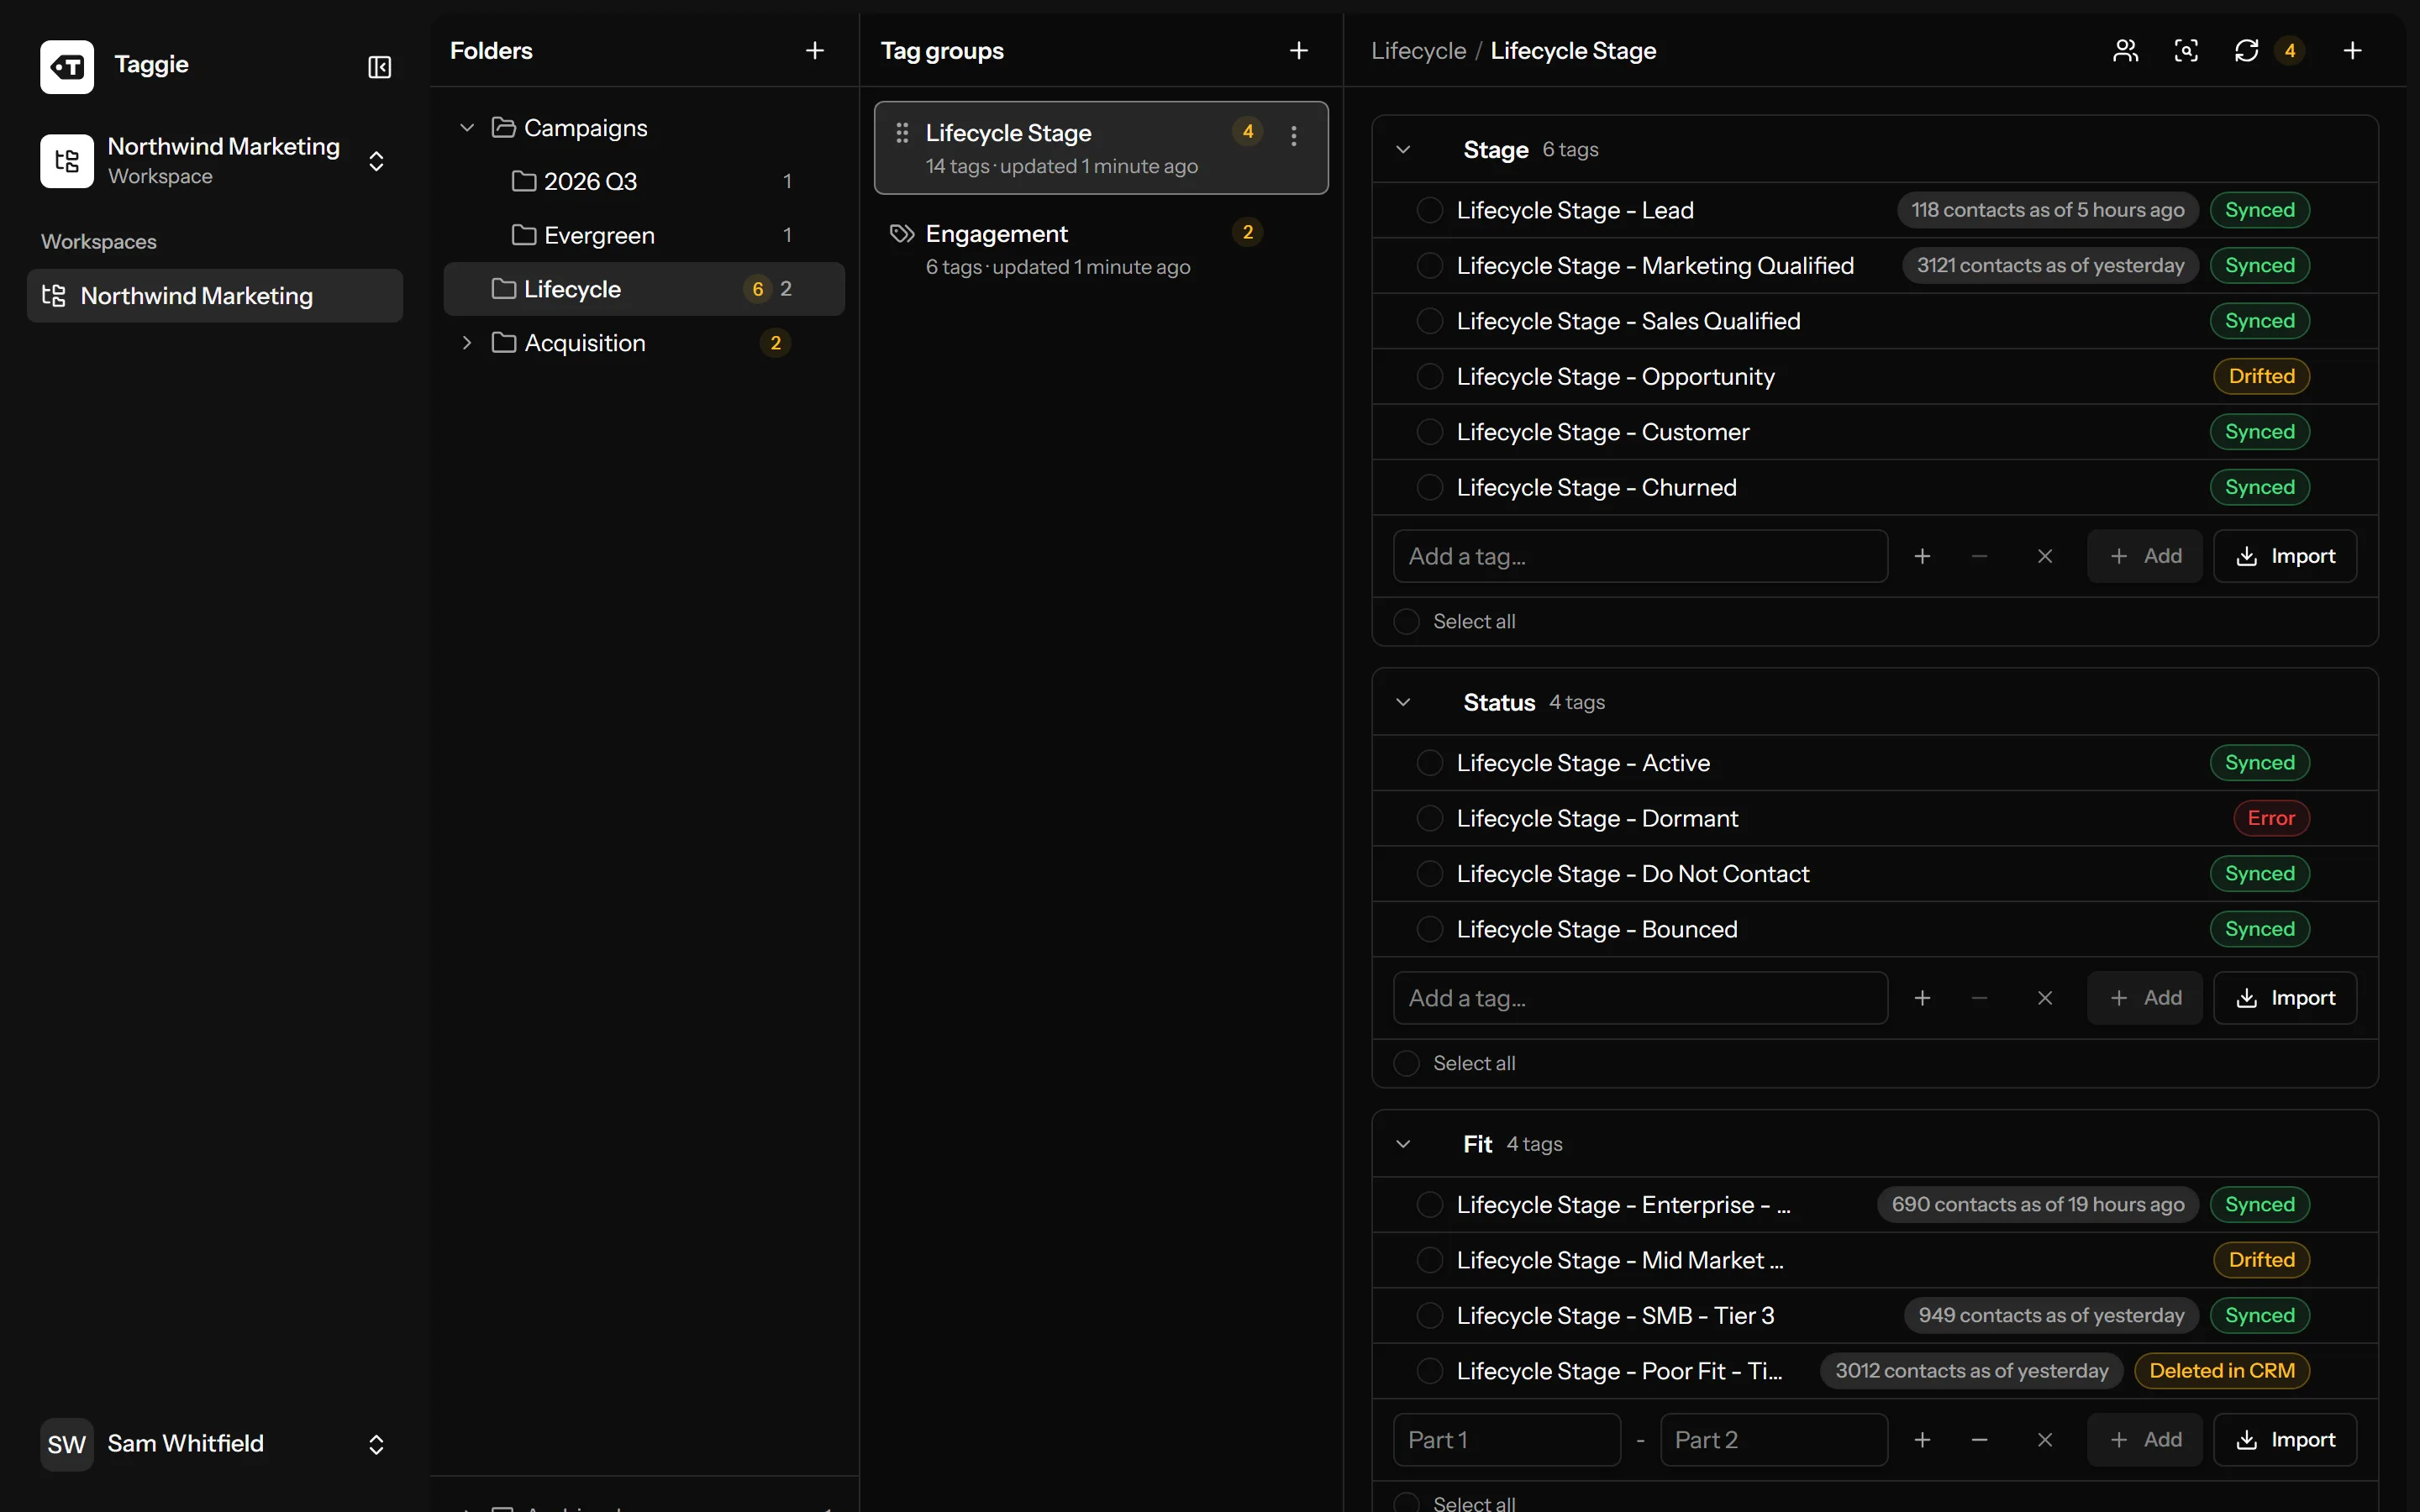Click the X icon in Fit add-tag row
Image resolution: width=2420 pixels, height=1512 pixels.
[x=2045, y=1440]
